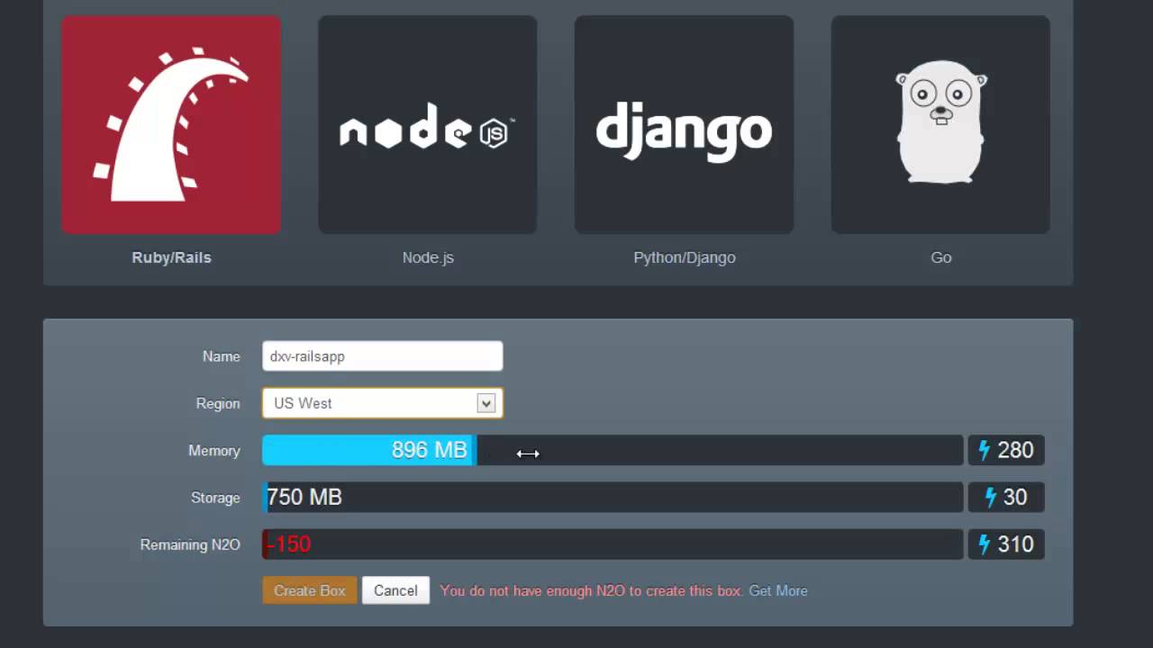The width and height of the screenshot is (1153, 648).
Task: Click the Region field label
Action: point(218,403)
